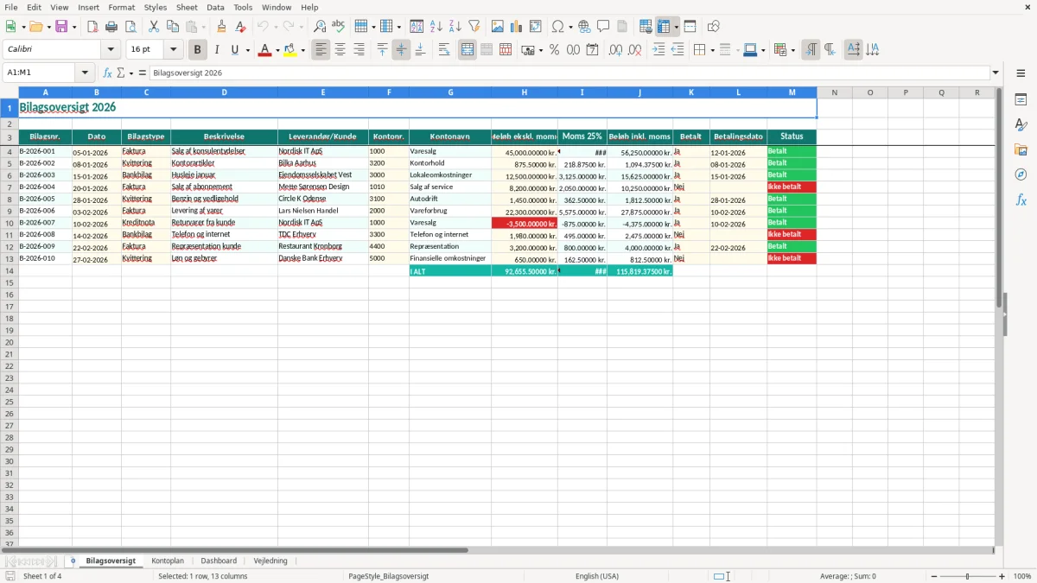Image resolution: width=1037 pixels, height=583 pixels.
Task: Format cells as percent
Action: coord(555,50)
